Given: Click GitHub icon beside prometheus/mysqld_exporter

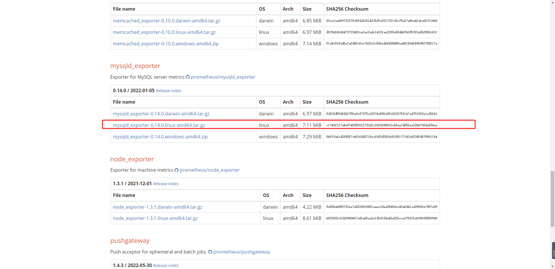Looking at the screenshot, I should [188, 77].
